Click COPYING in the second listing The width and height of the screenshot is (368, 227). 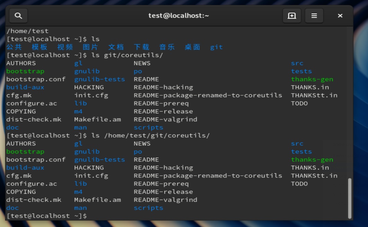[21, 192]
